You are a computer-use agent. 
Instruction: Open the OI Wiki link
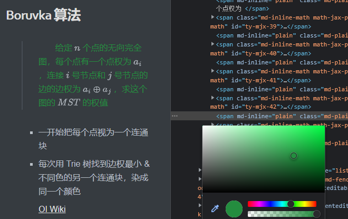52,209
